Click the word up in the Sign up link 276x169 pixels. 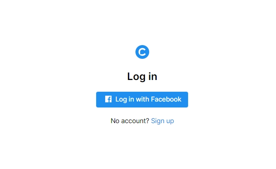[170, 121]
